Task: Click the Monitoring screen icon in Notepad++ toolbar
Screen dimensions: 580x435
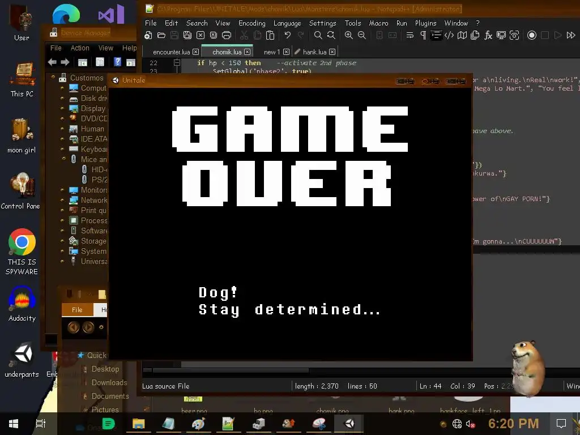Action: pyautogui.click(x=501, y=35)
